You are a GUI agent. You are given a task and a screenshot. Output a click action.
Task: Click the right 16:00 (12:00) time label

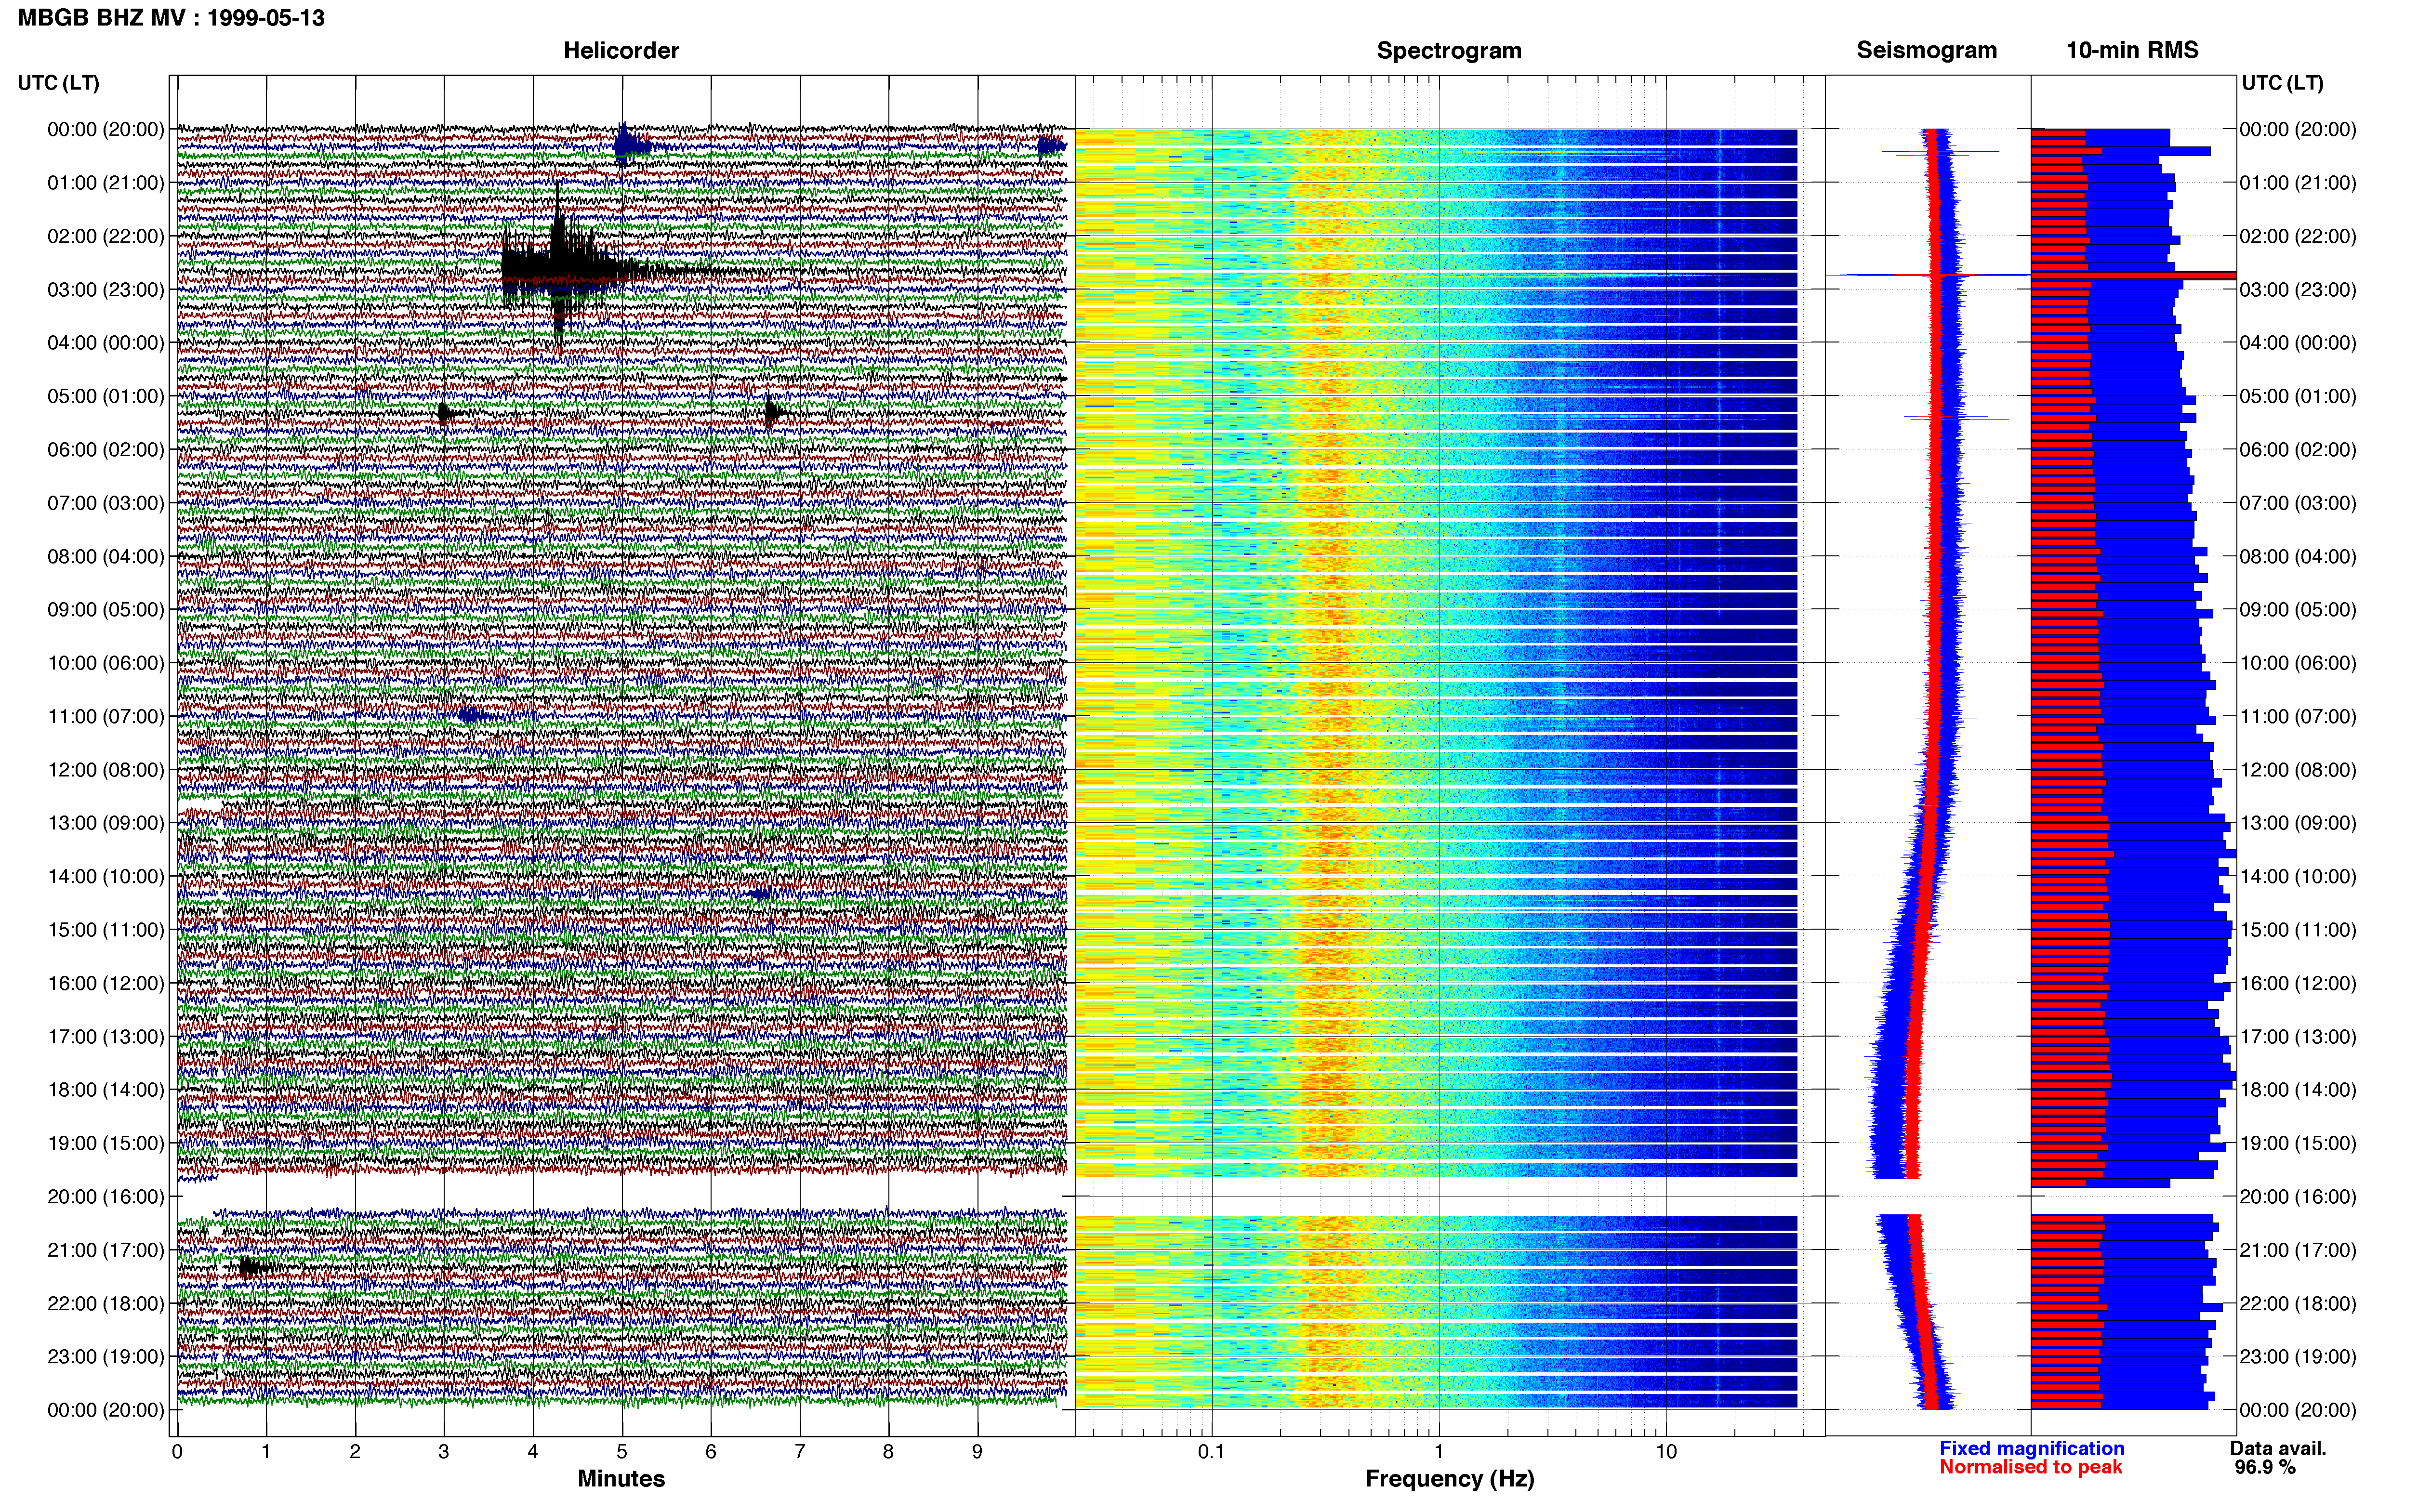[x=2298, y=983]
